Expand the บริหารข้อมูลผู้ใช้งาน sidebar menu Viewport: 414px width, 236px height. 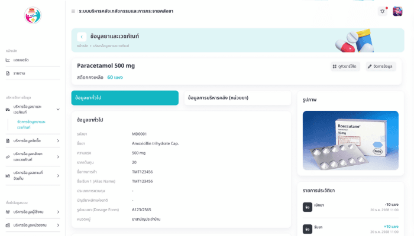(58, 212)
